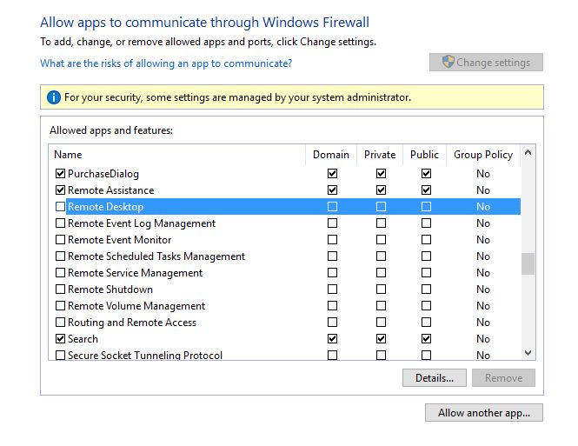This screenshot has width=578, height=446.
Task: Enable Remote Volume Management name checkbox
Action: tap(60, 305)
